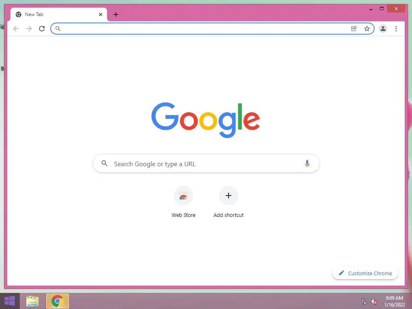
Task: Open the Web Store shortcut icon
Action: click(183, 196)
